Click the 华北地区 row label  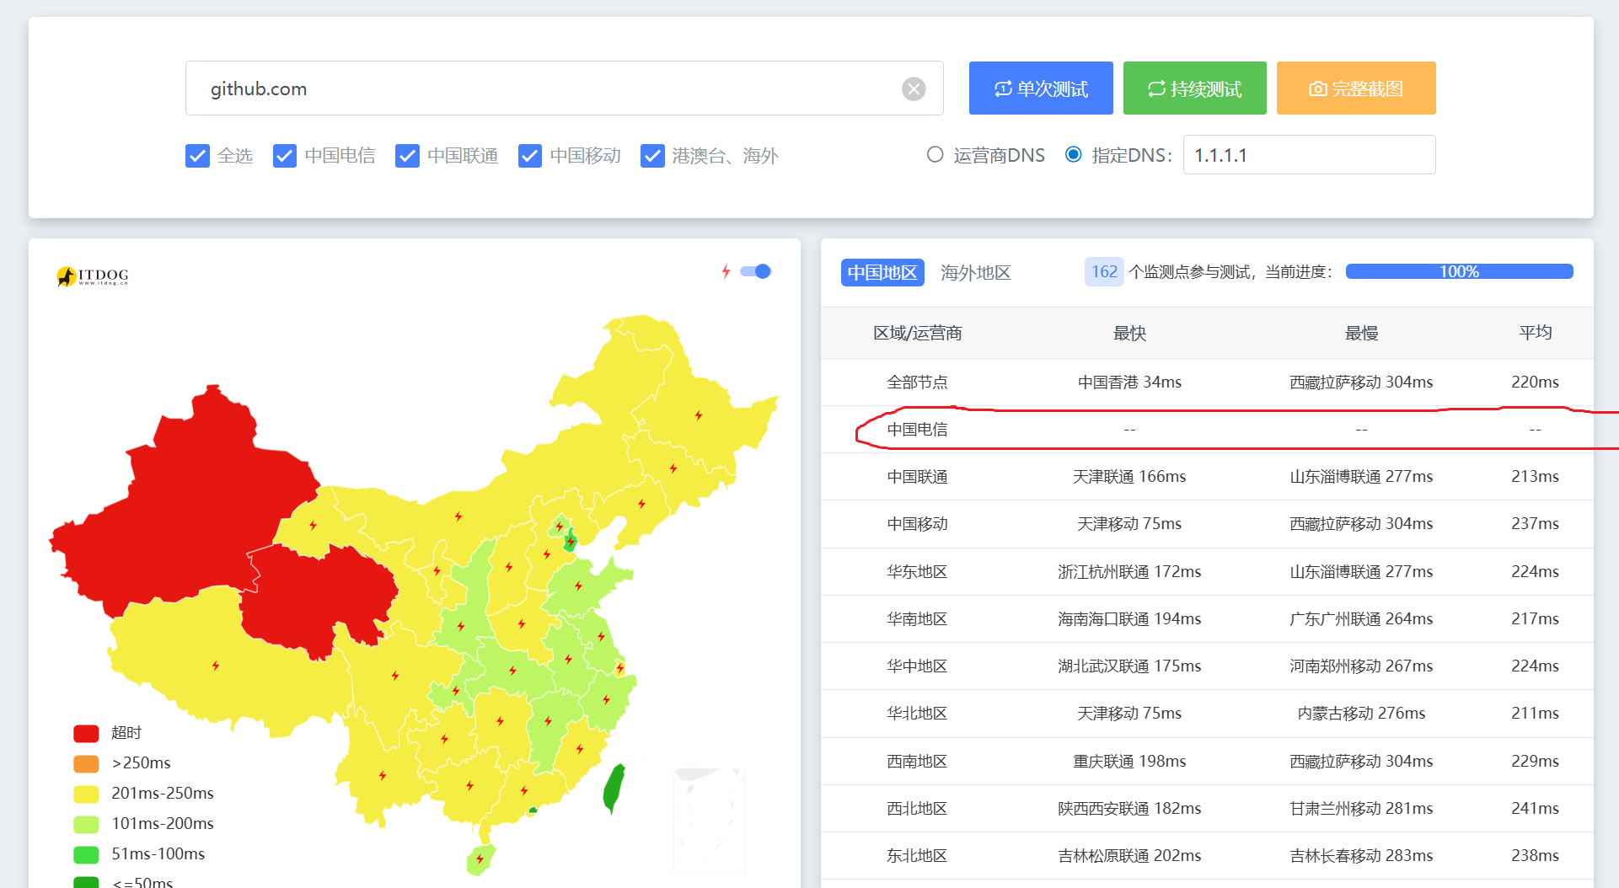click(917, 714)
